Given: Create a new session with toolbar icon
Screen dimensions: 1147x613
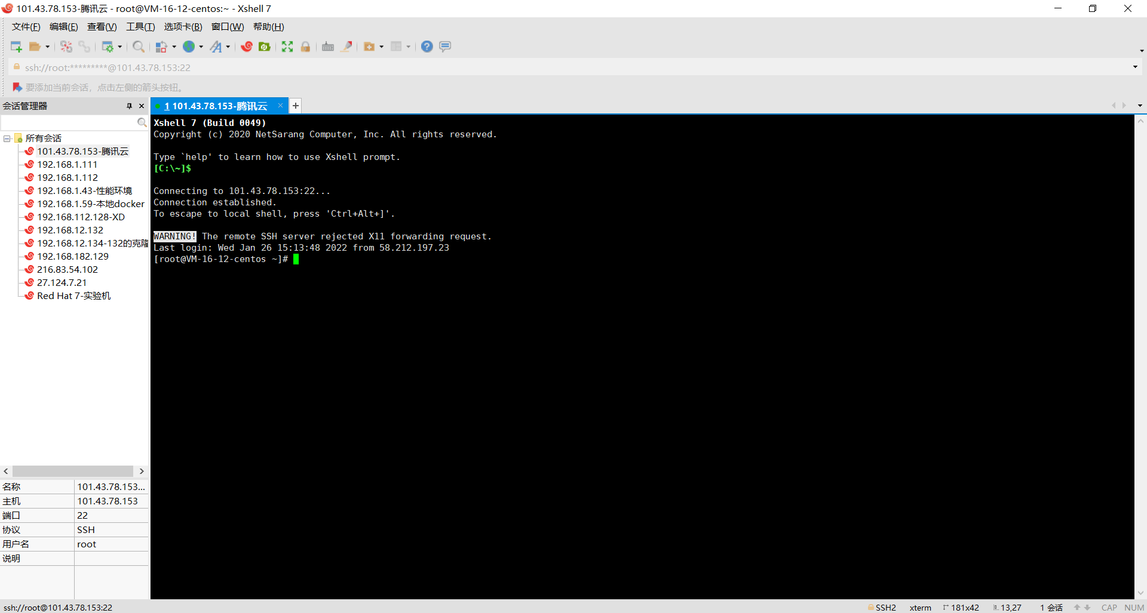Looking at the screenshot, I should coord(16,47).
